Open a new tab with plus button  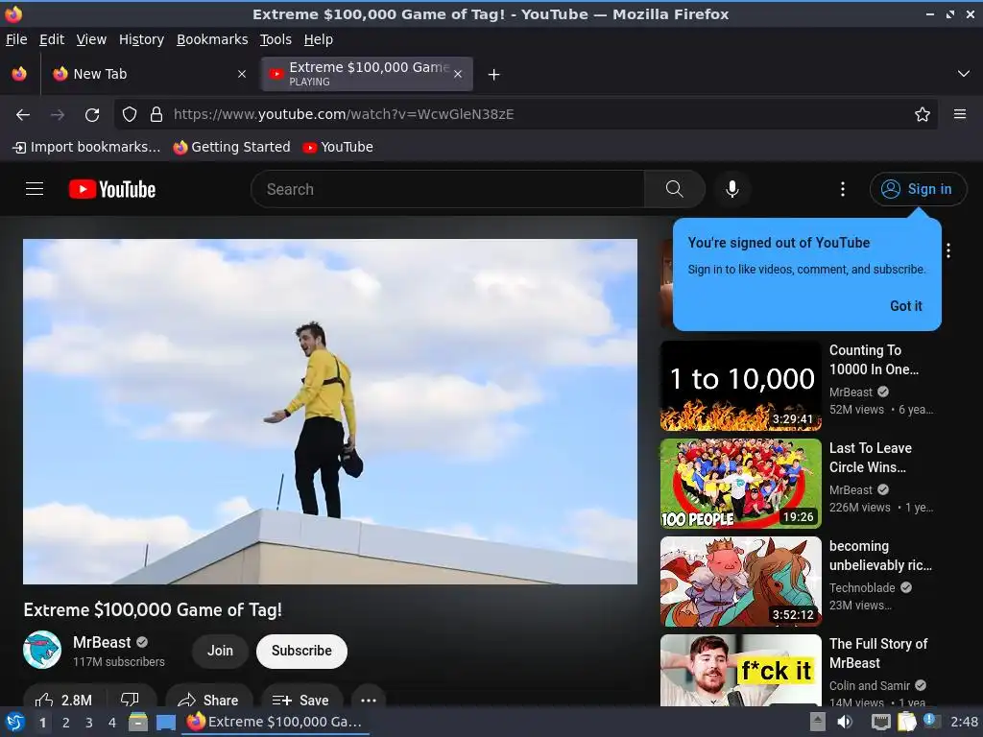tap(494, 75)
